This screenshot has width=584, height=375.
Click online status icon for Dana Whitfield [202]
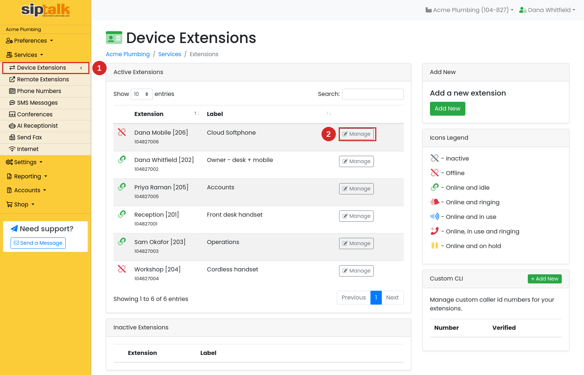click(122, 159)
